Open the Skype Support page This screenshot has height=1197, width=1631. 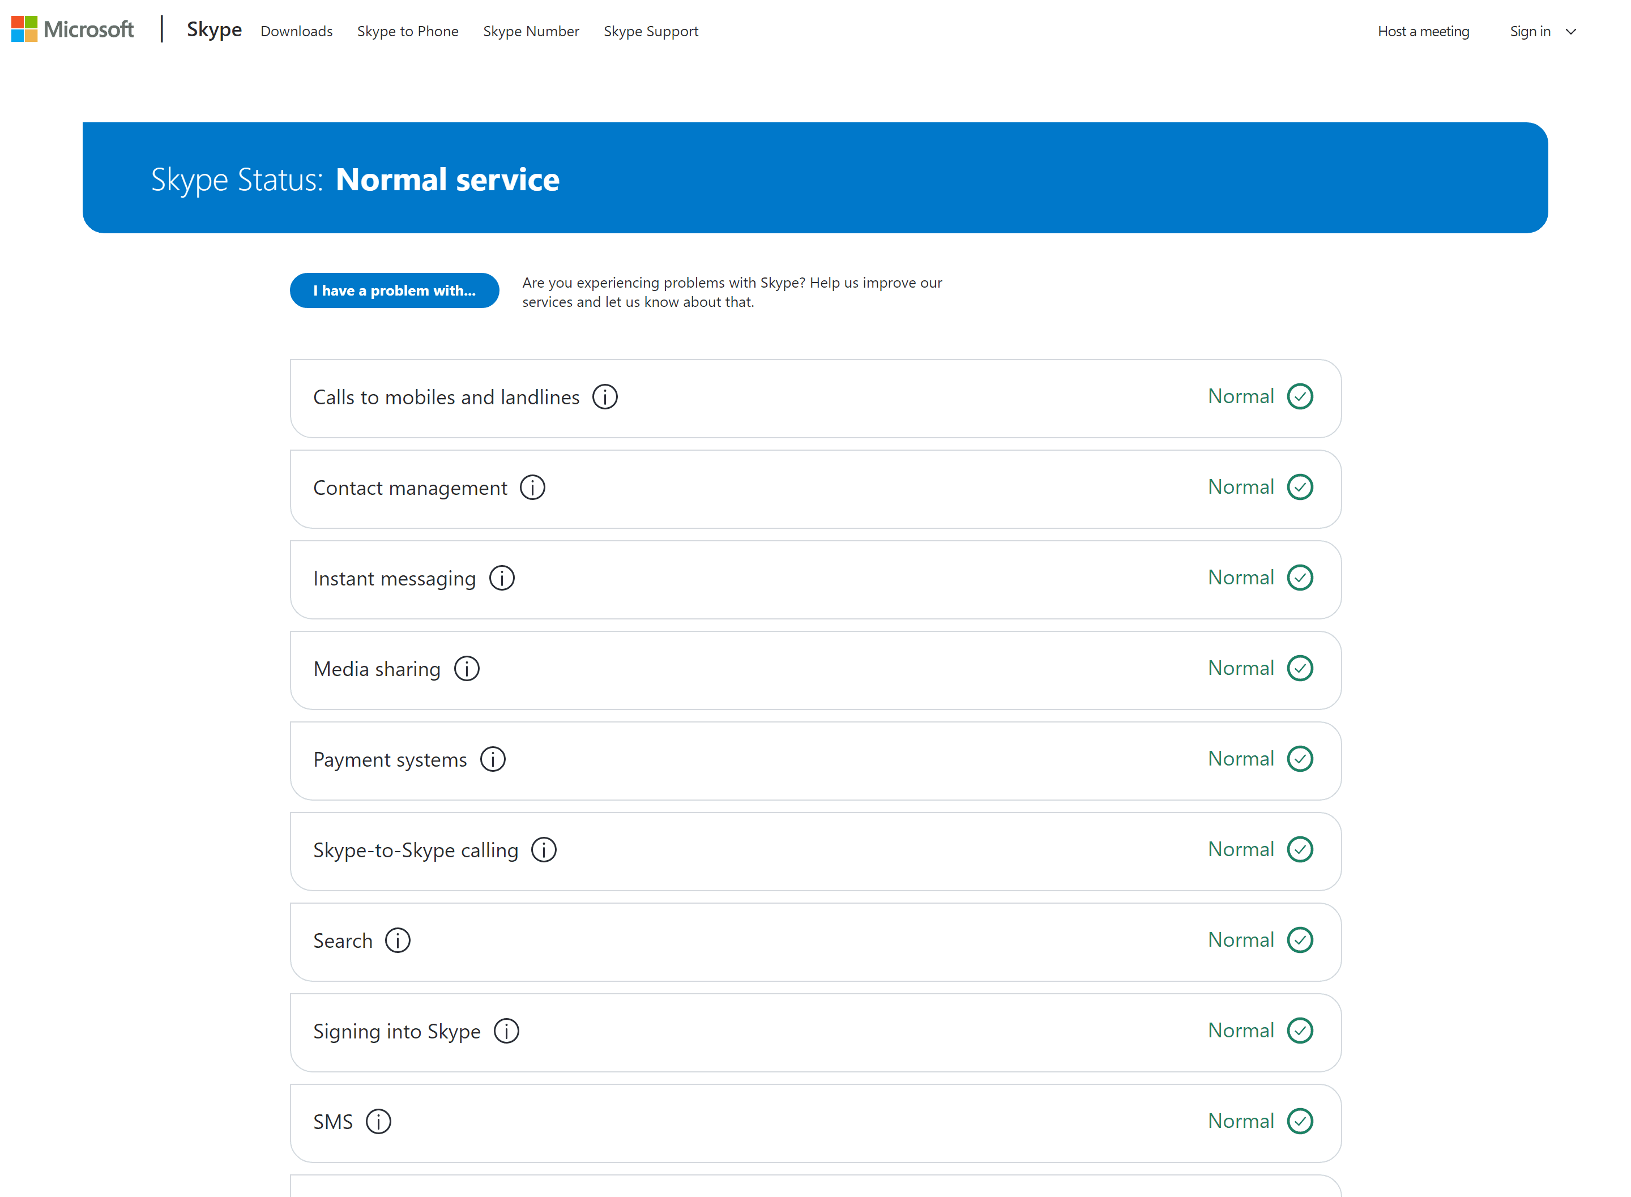[650, 31]
